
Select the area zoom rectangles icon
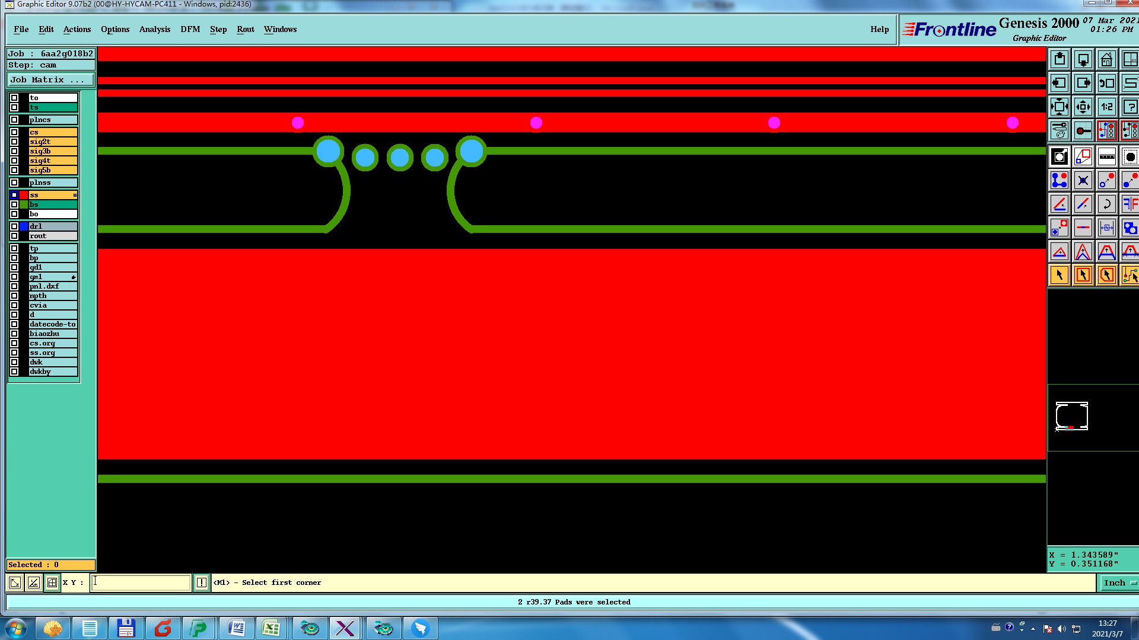[x=1083, y=156]
